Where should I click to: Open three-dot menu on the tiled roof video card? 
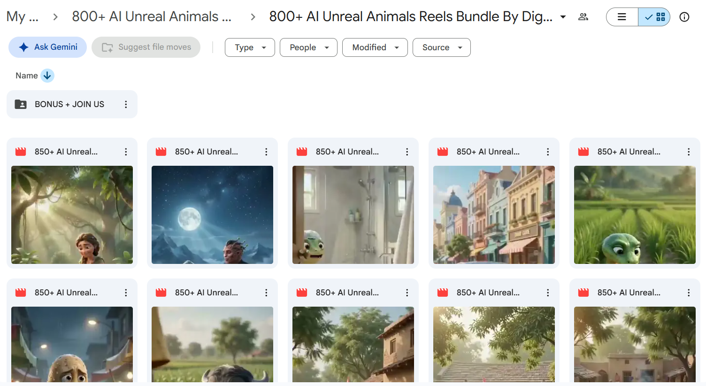coord(548,293)
